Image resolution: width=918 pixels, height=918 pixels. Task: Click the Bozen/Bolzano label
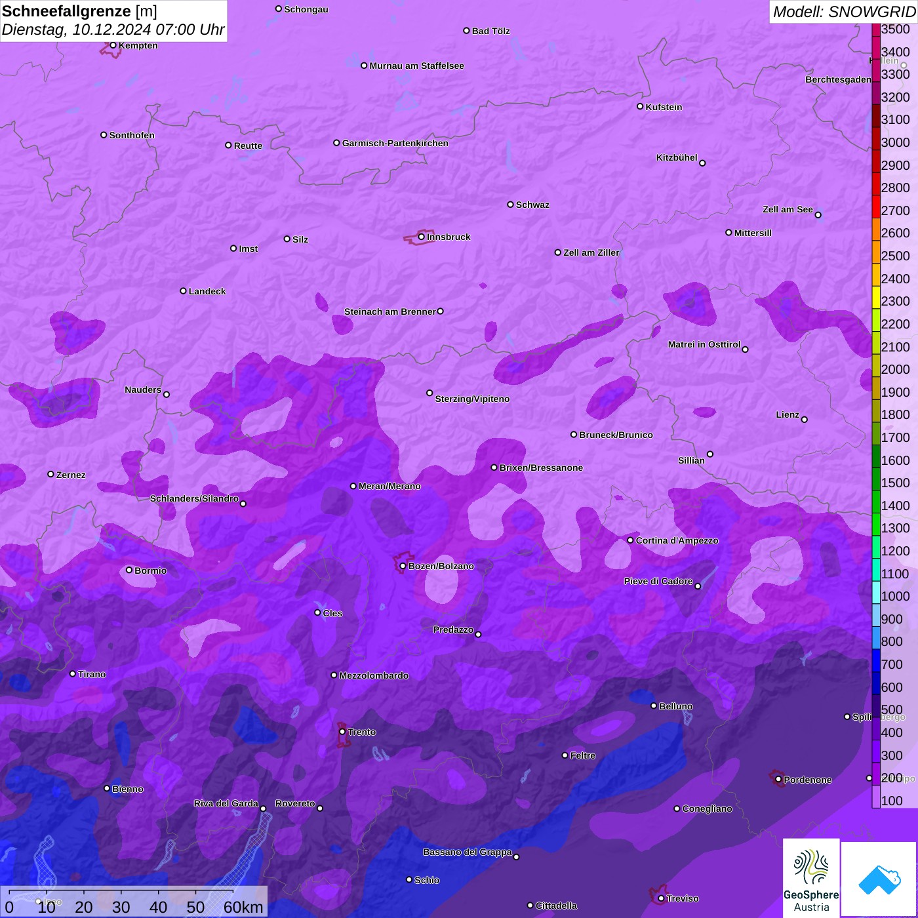(441, 566)
